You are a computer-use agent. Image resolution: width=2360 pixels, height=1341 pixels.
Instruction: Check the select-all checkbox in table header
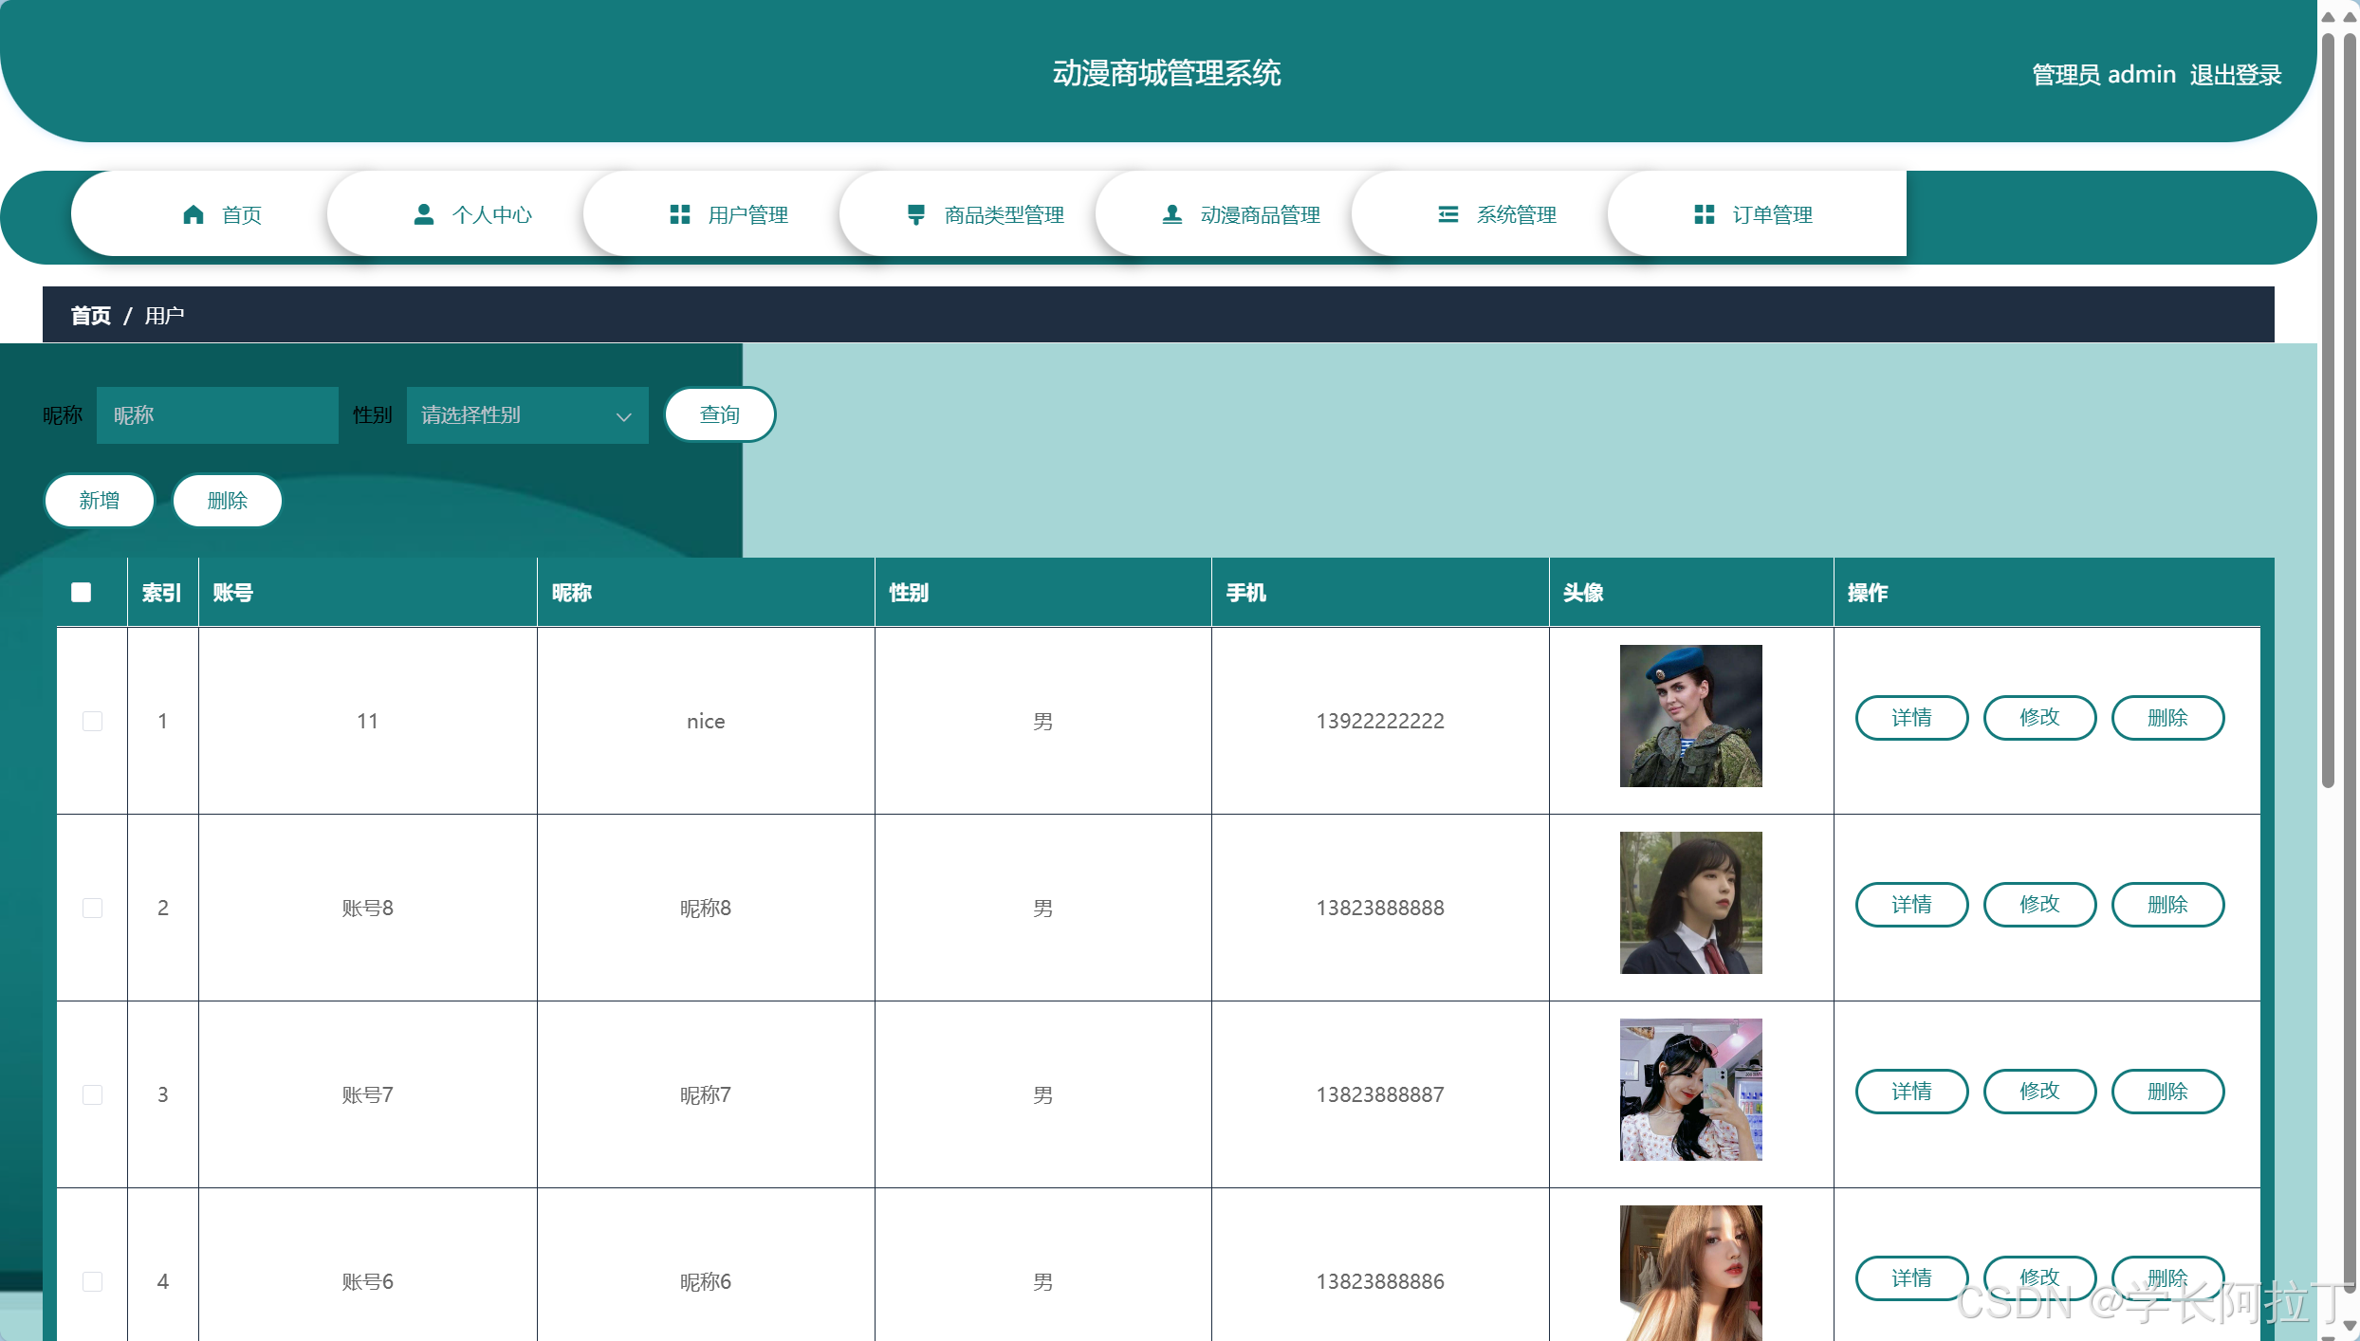tap(81, 592)
